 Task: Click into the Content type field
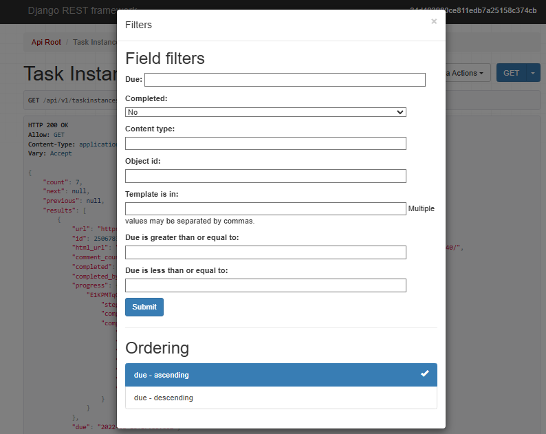pyautogui.click(x=265, y=143)
